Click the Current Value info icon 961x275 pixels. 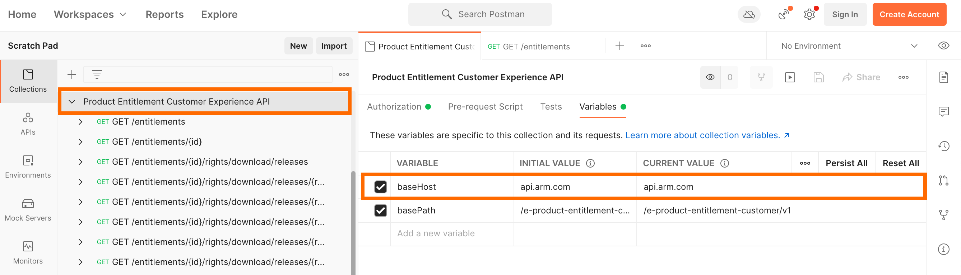[724, 163]
